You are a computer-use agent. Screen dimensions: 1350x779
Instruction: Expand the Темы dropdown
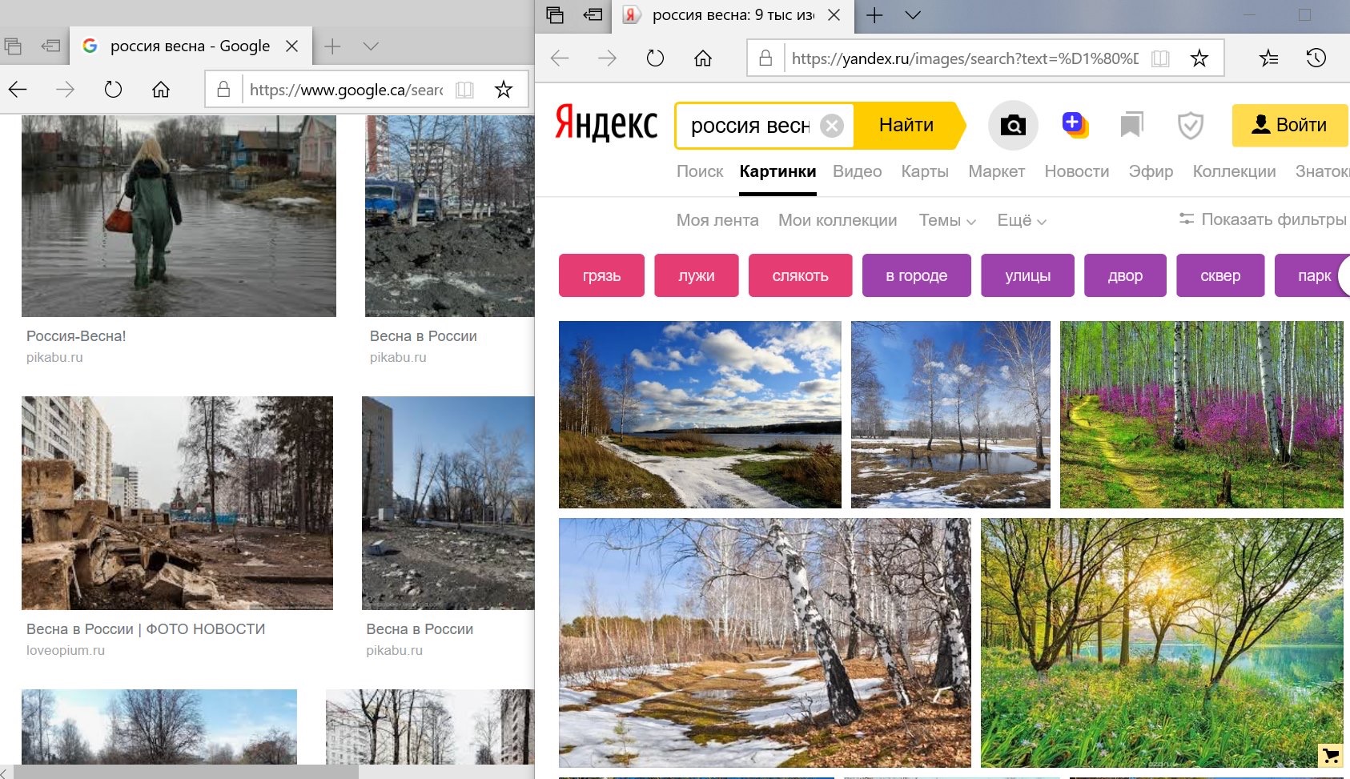coord(946,221)
